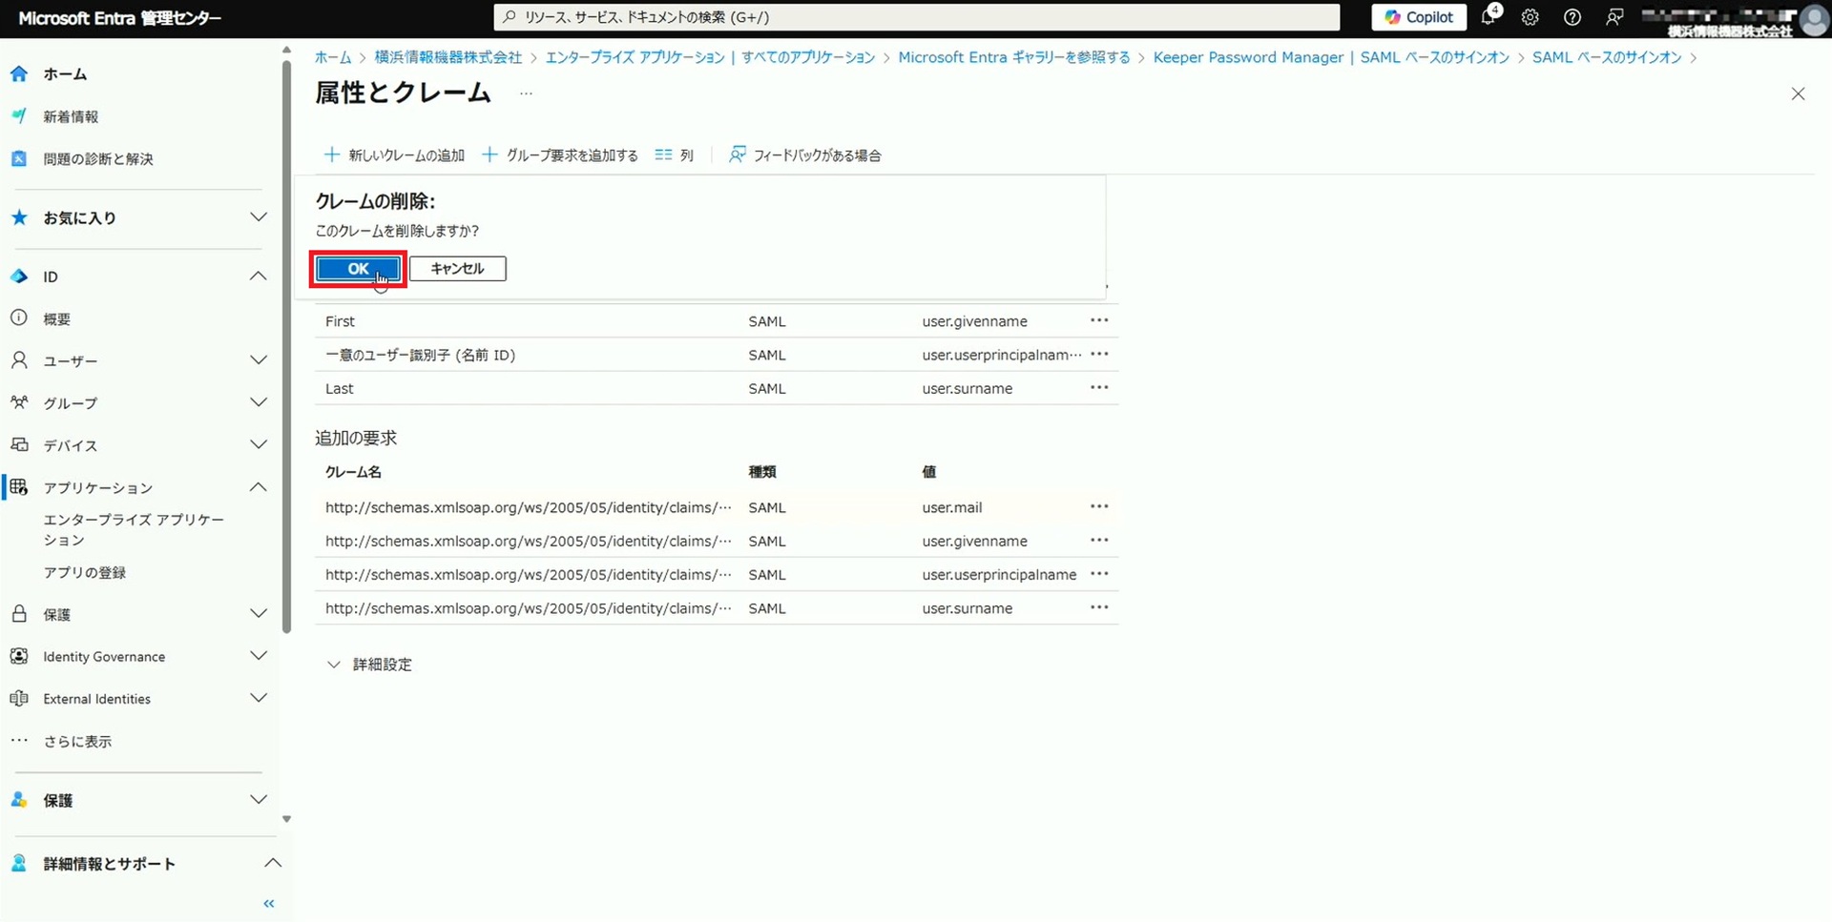Click 新しいクレームの追加 toolbar command
This screenshot has height=922, width=1832.
click(395, 155)
